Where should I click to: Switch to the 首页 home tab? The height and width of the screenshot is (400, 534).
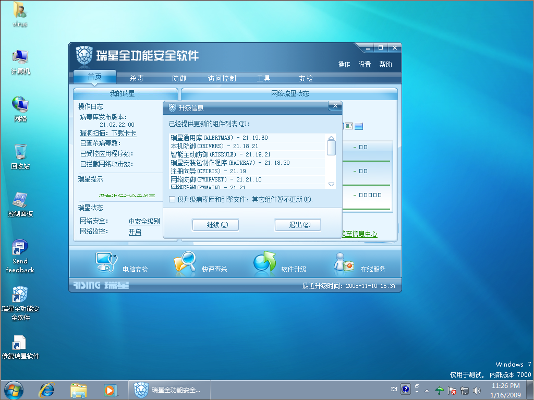[95, 77]
